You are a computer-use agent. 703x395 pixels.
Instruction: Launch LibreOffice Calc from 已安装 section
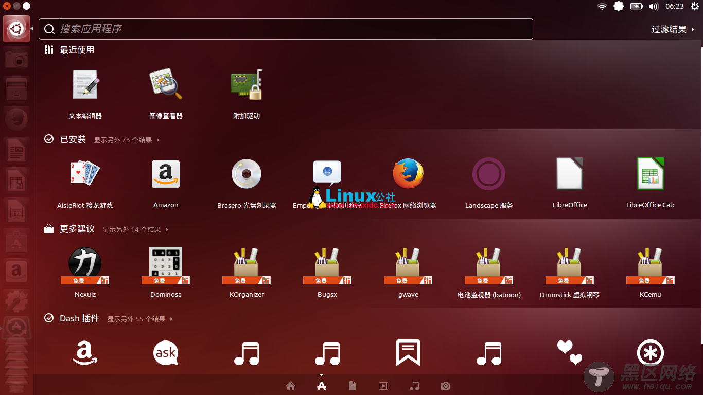(651, 174)
